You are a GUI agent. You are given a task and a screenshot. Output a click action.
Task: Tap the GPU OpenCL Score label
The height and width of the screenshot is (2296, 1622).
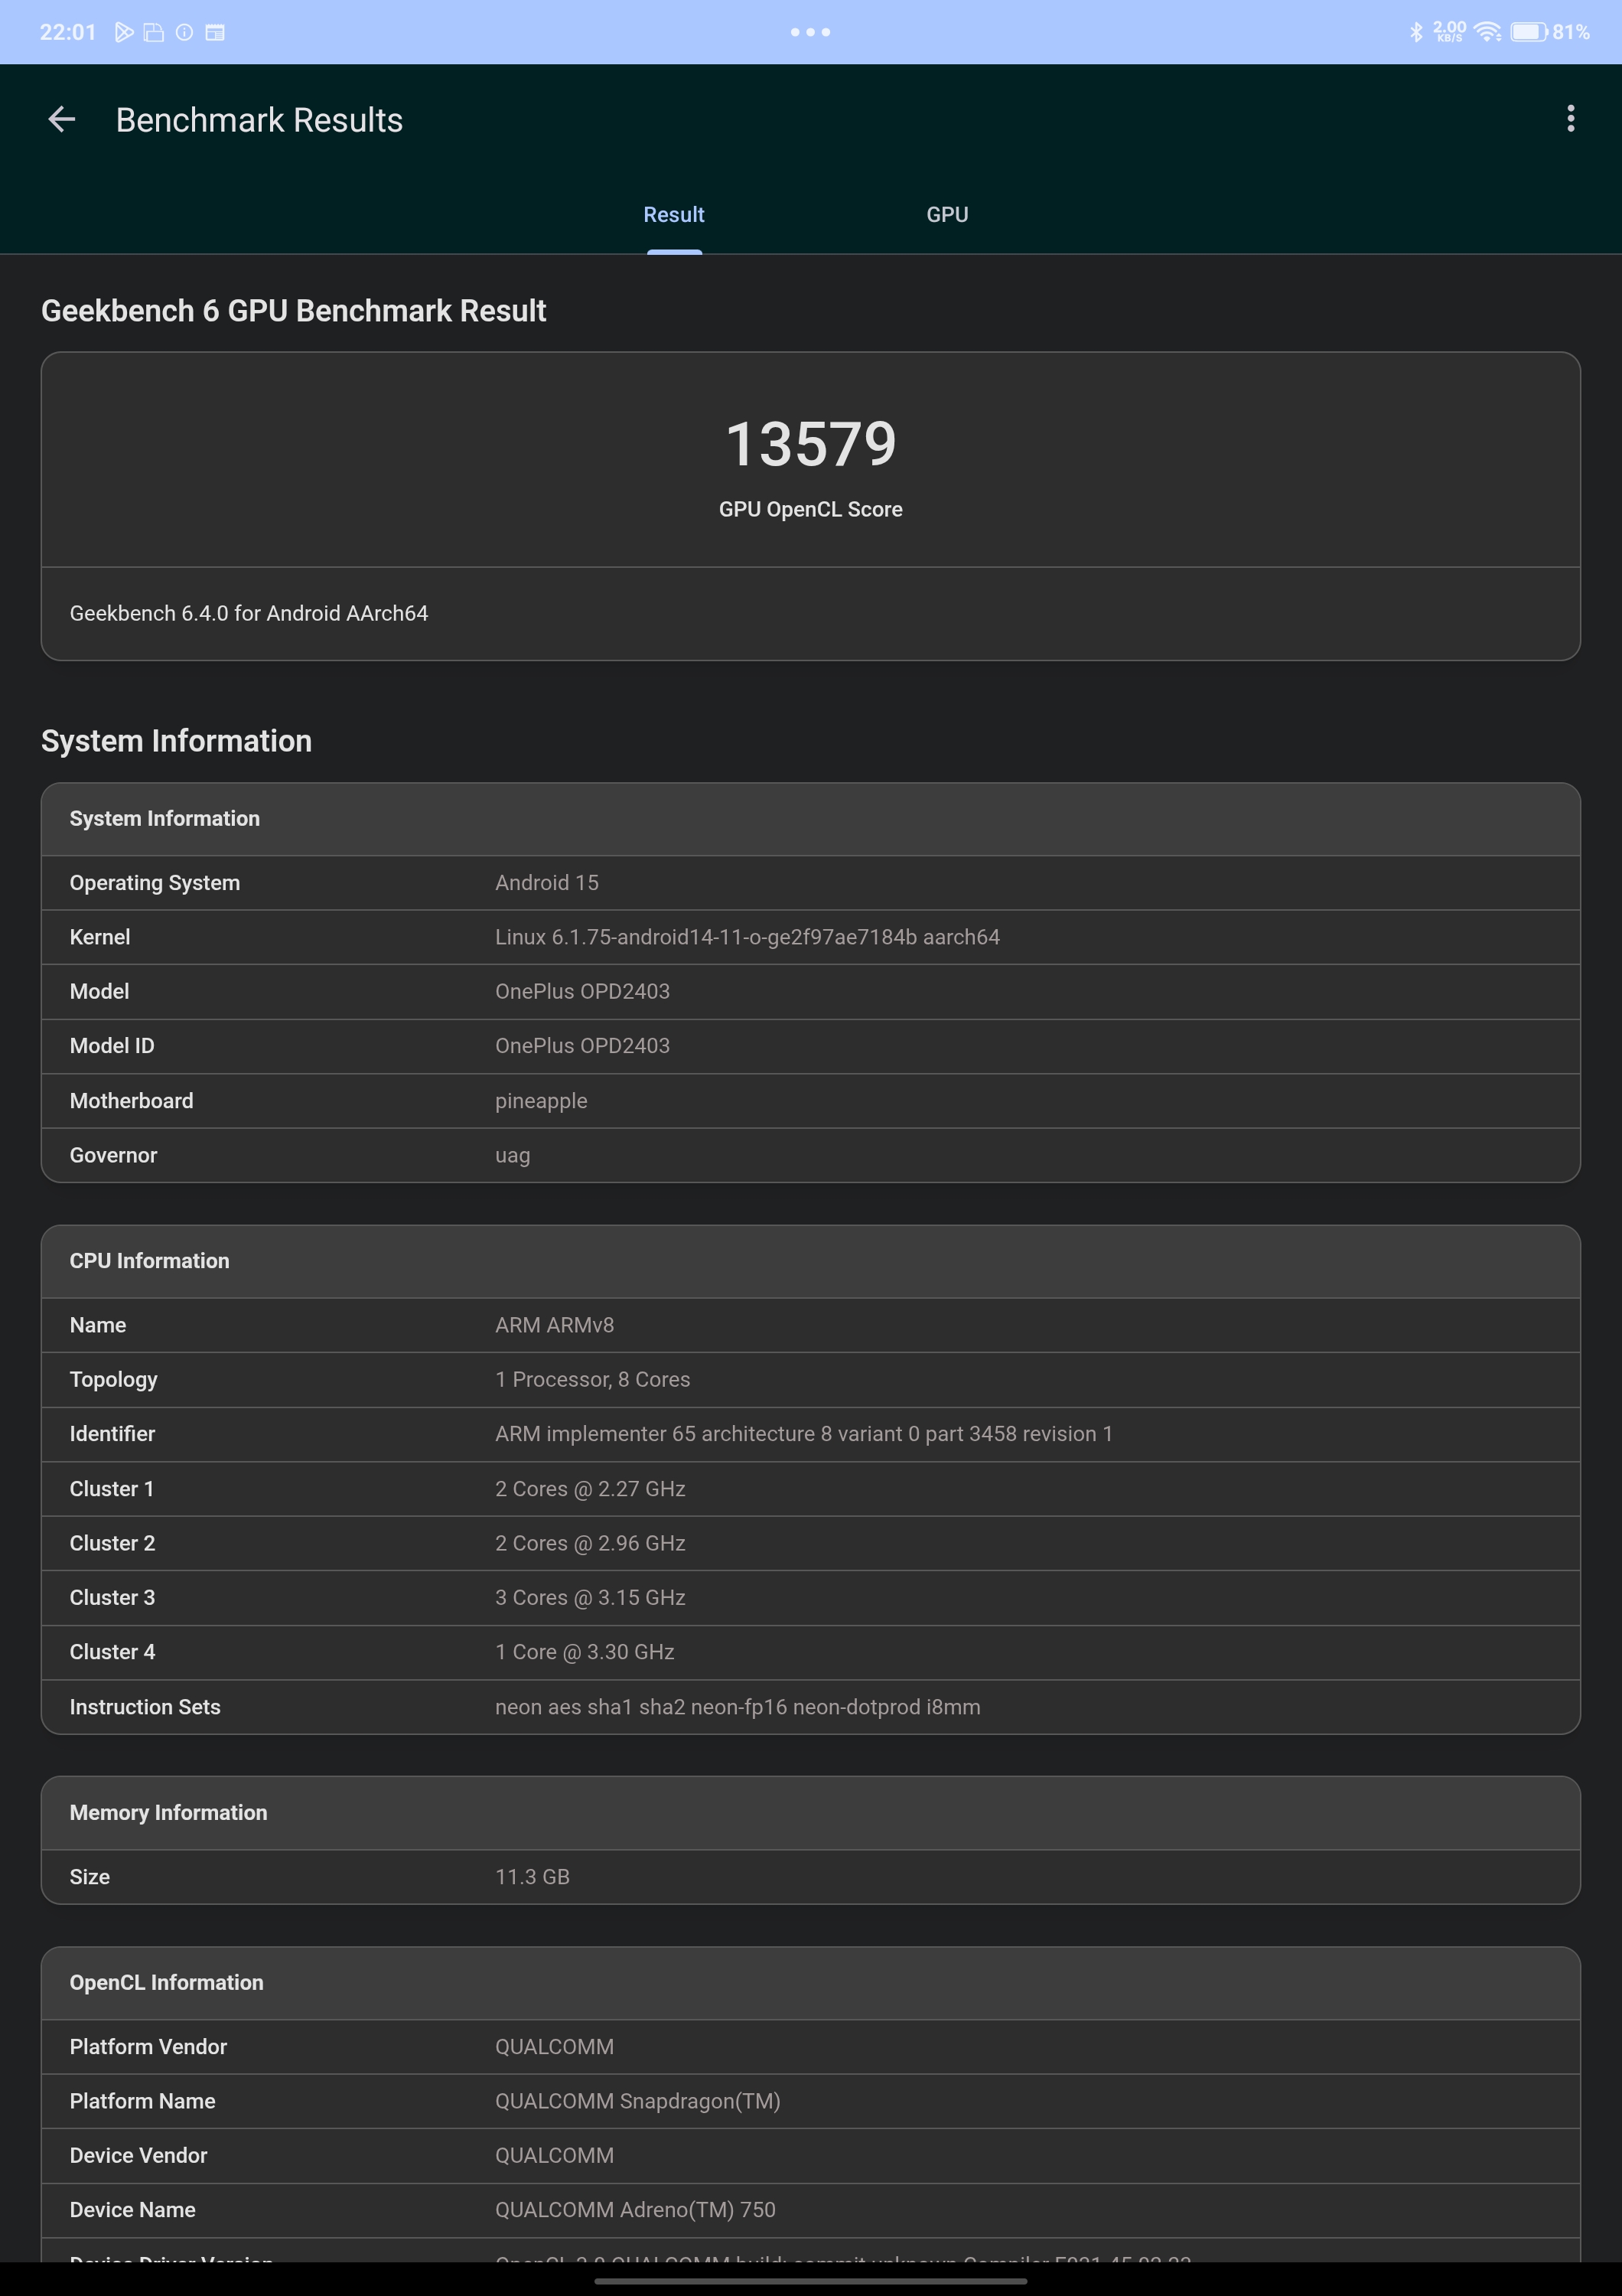point(810,509)
